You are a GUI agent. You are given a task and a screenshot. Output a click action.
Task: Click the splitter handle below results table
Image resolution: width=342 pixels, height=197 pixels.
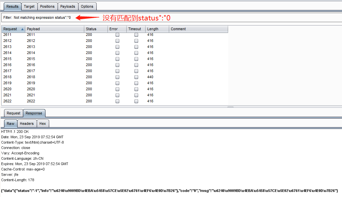pos(230,107)
